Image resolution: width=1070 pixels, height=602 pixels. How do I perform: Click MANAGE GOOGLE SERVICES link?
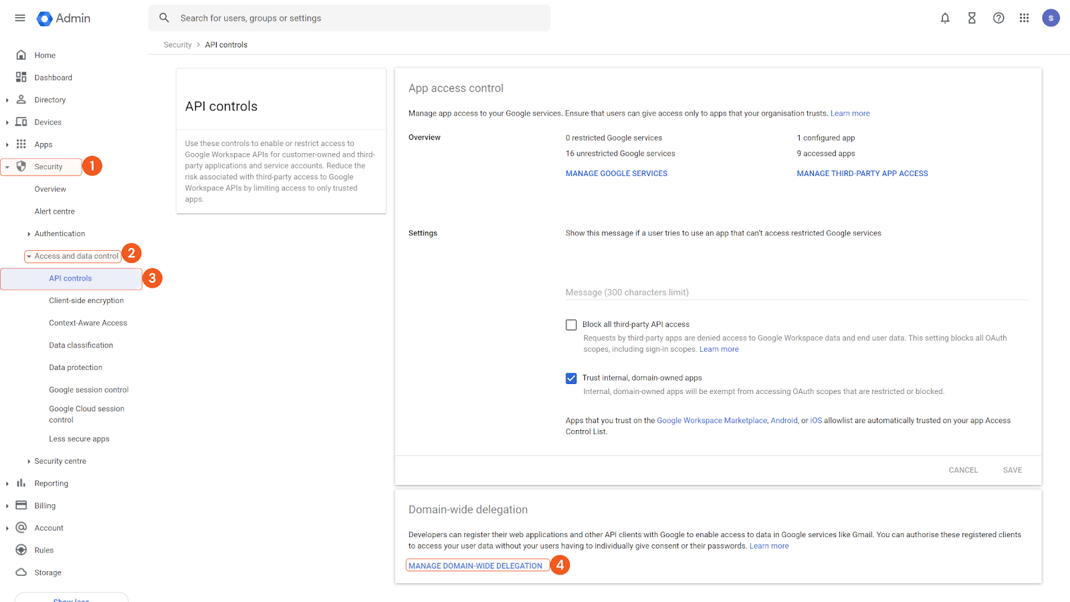click(x=616, y=173)
